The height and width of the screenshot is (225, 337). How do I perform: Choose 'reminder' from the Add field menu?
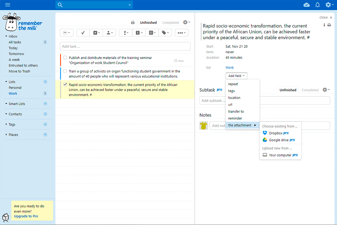coord(235,118)
